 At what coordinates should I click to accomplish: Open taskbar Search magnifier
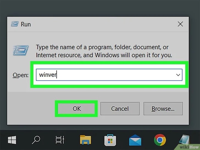(36, 140)
